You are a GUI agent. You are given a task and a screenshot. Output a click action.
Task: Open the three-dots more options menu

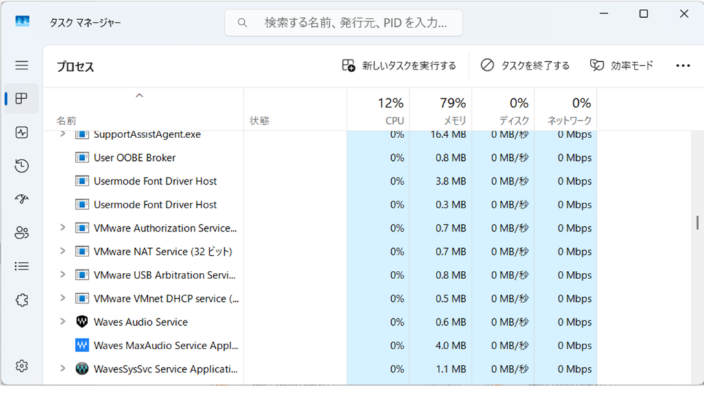click(x=683, y=65)
